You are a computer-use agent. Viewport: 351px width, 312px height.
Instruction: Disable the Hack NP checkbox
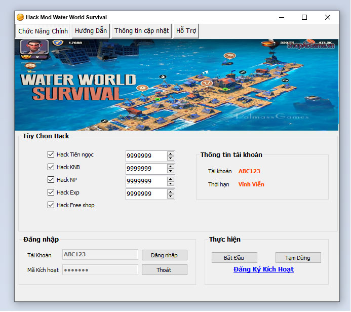click(x=51, y=180)
